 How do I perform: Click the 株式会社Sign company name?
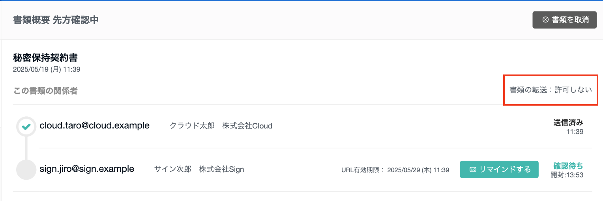(x=222, y=169)
